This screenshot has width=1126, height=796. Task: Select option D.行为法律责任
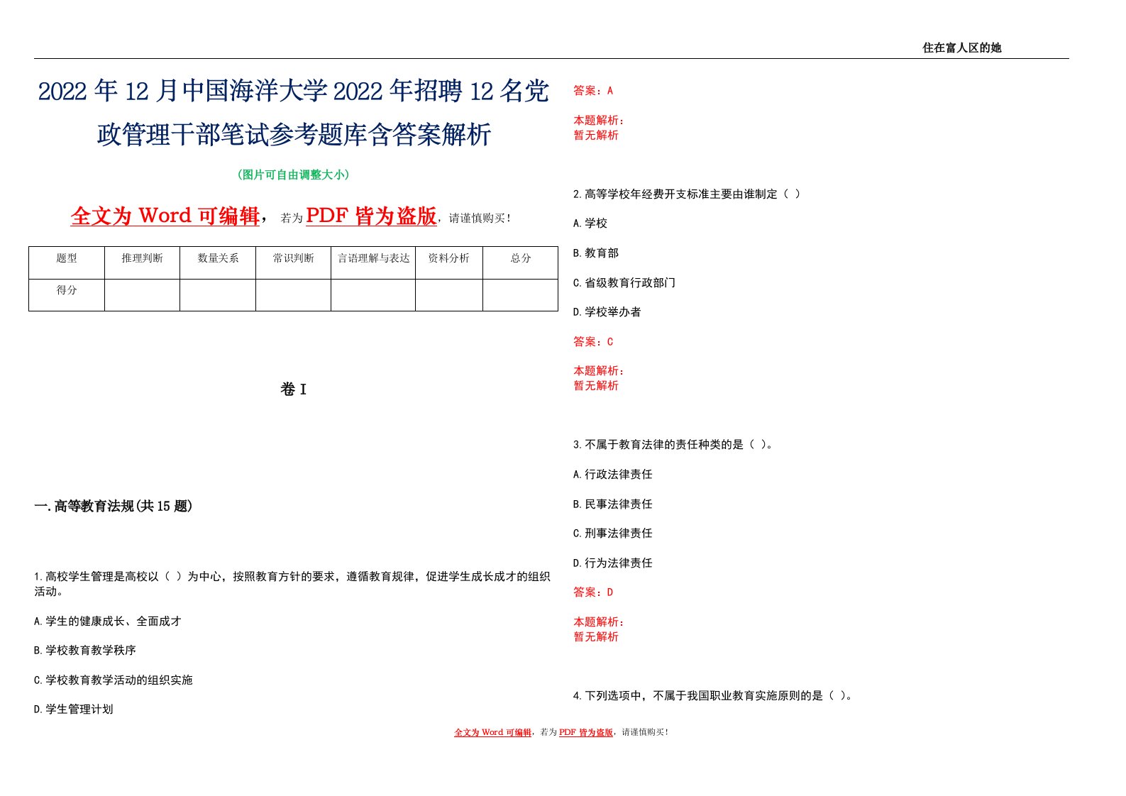[613, 563]
